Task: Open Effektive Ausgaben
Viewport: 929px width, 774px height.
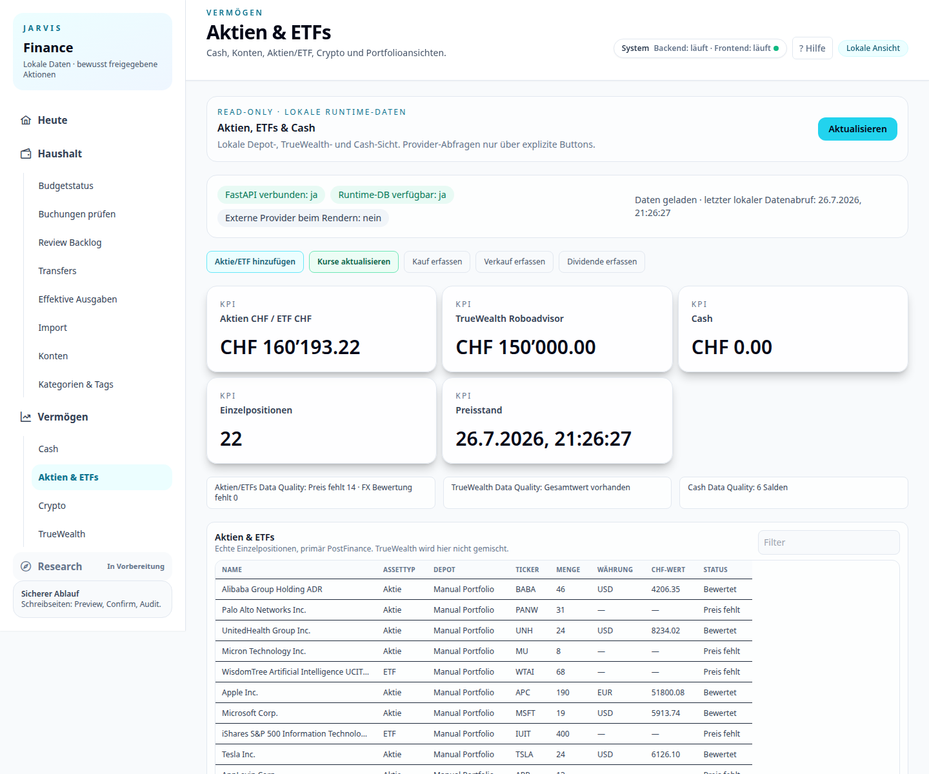Action: click(x=101, y=299)
